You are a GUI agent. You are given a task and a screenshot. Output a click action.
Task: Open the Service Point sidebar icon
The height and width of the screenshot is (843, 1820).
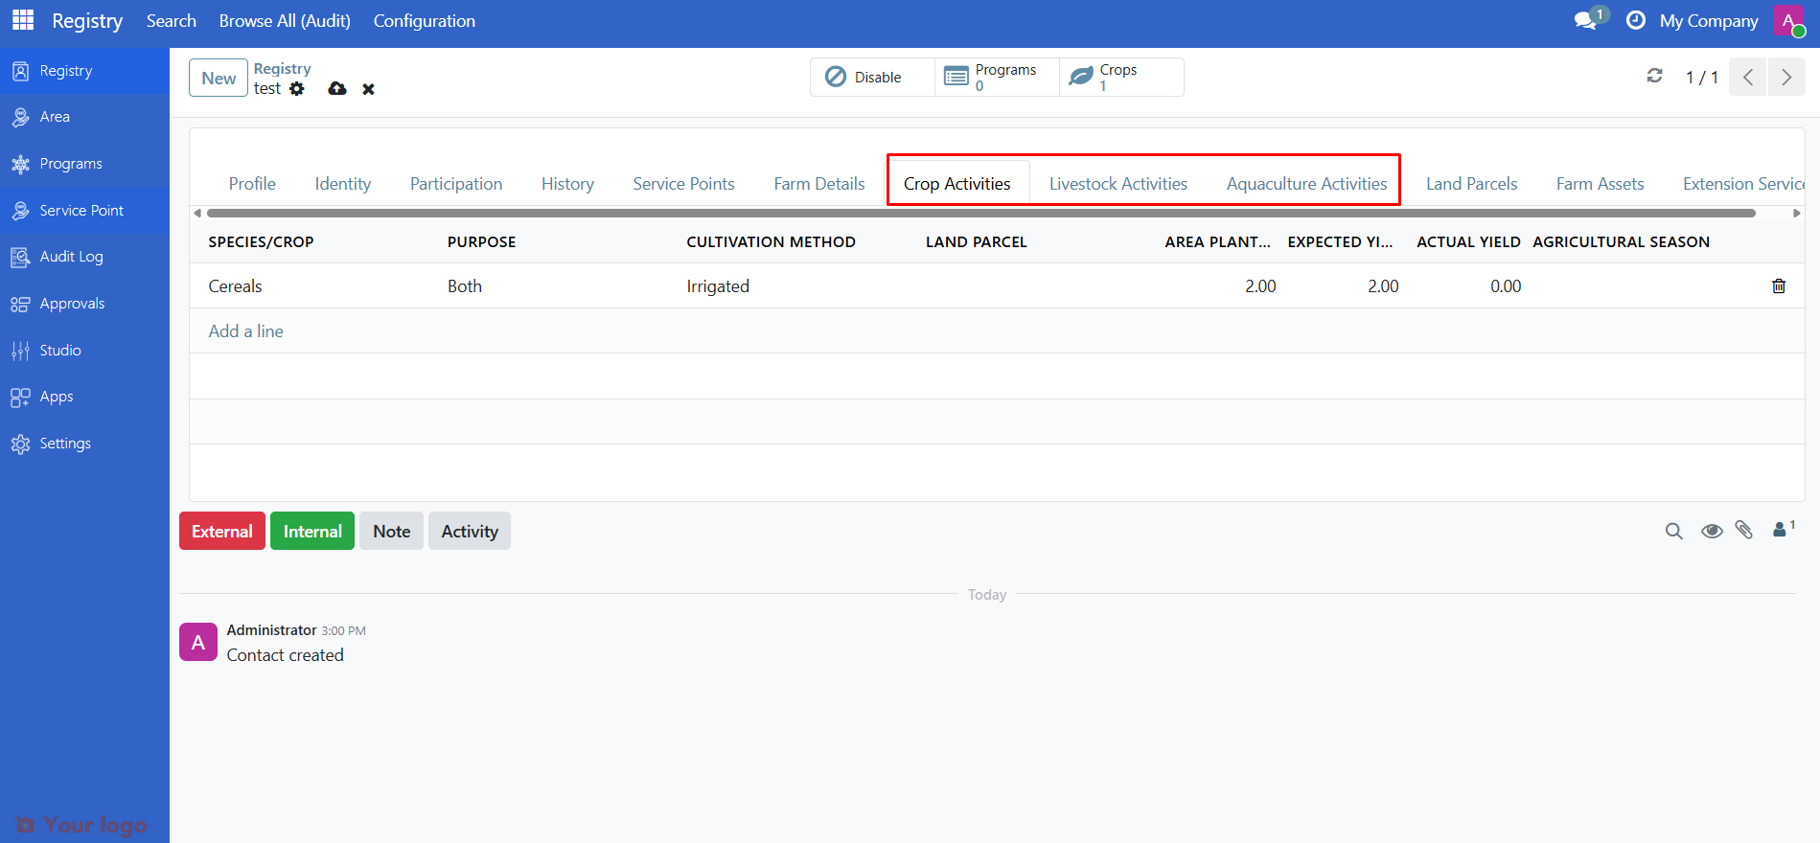20,211
